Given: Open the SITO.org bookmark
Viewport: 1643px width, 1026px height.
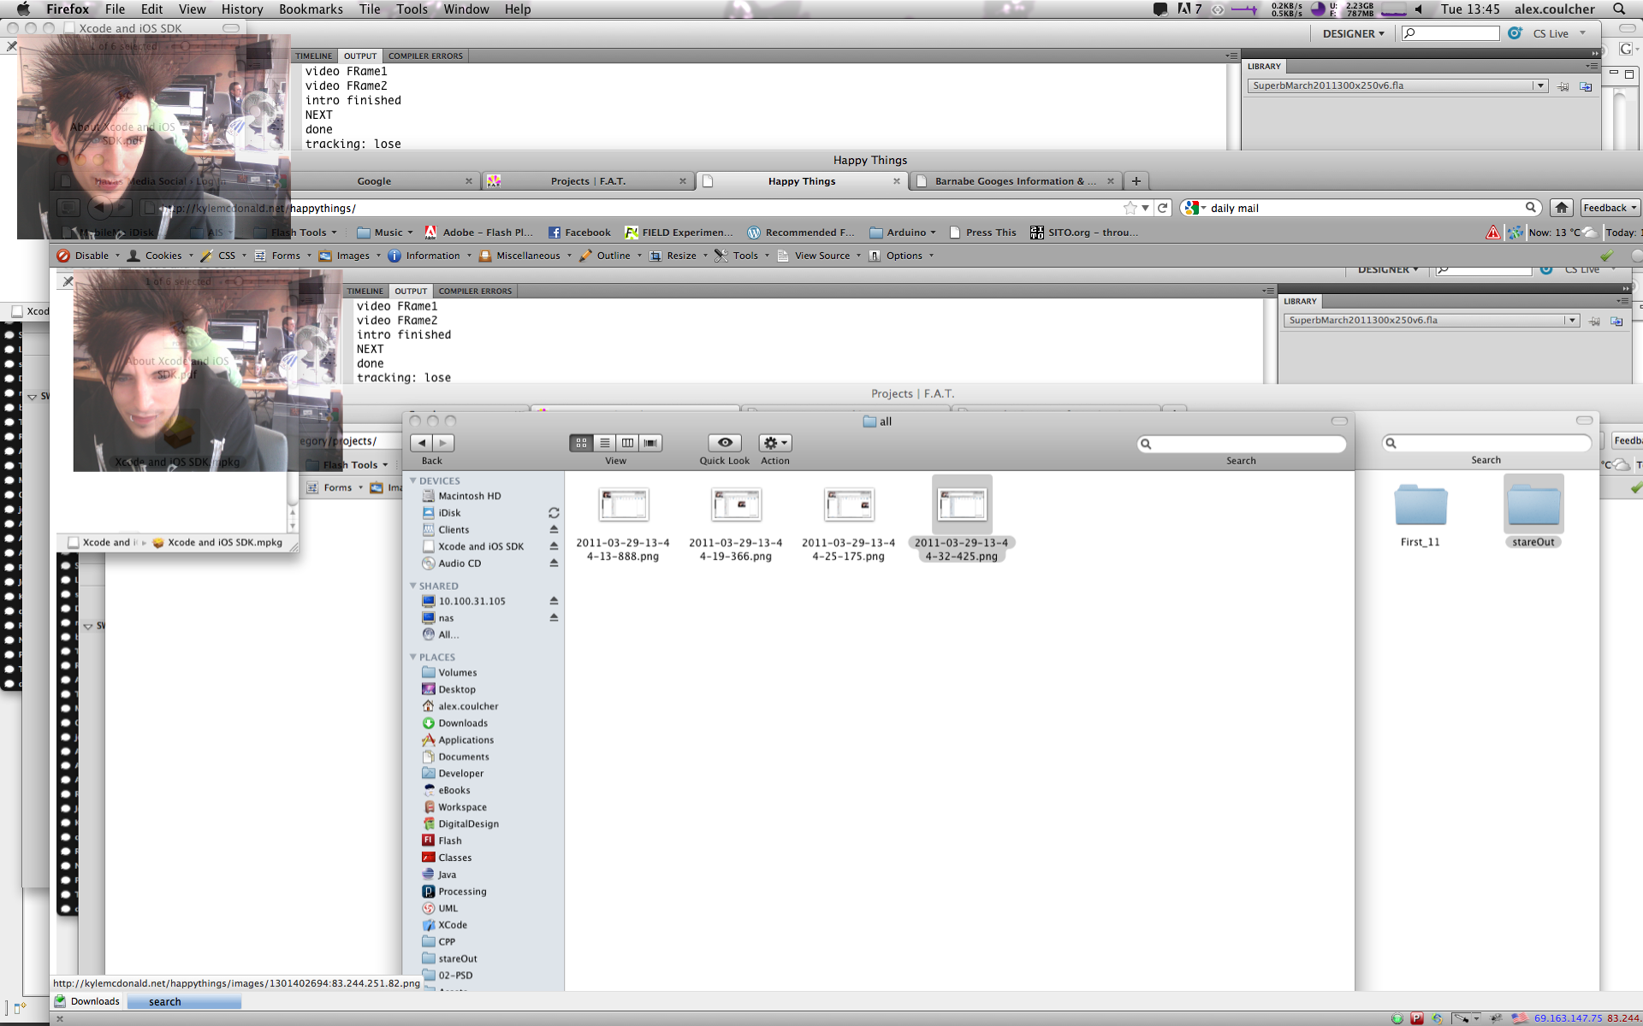Looking at the screenshot, I should click(1084, 233).
